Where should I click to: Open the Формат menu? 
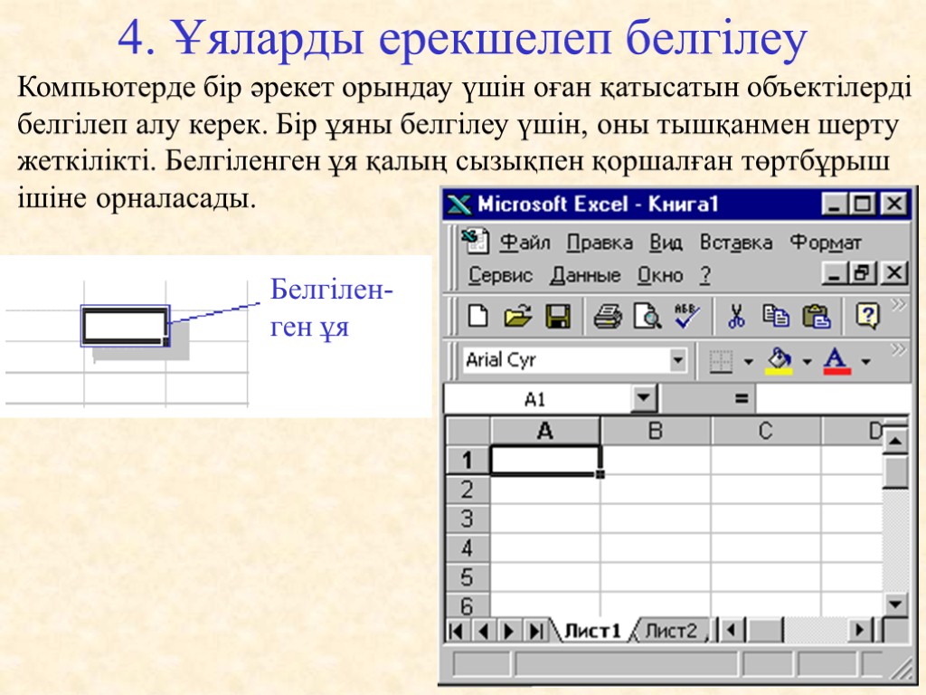pyautogui.click(x=825, y=243)
